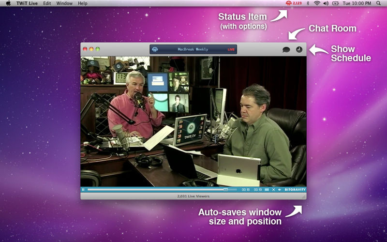Click the aspect ratio rectangle icon in player bar
This screenshot has width=387, height=242.
pyautogui.click(x=267, y=190)
